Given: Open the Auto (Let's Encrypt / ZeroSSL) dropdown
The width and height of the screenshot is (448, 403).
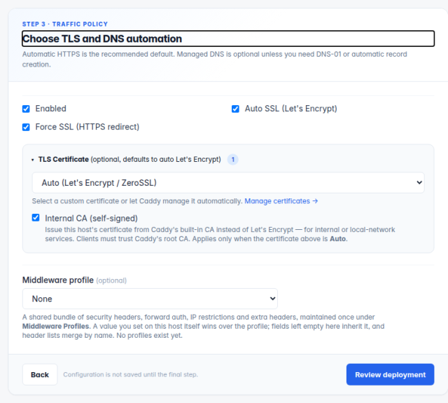Looking at the screenshot, I should click(228, 182).
